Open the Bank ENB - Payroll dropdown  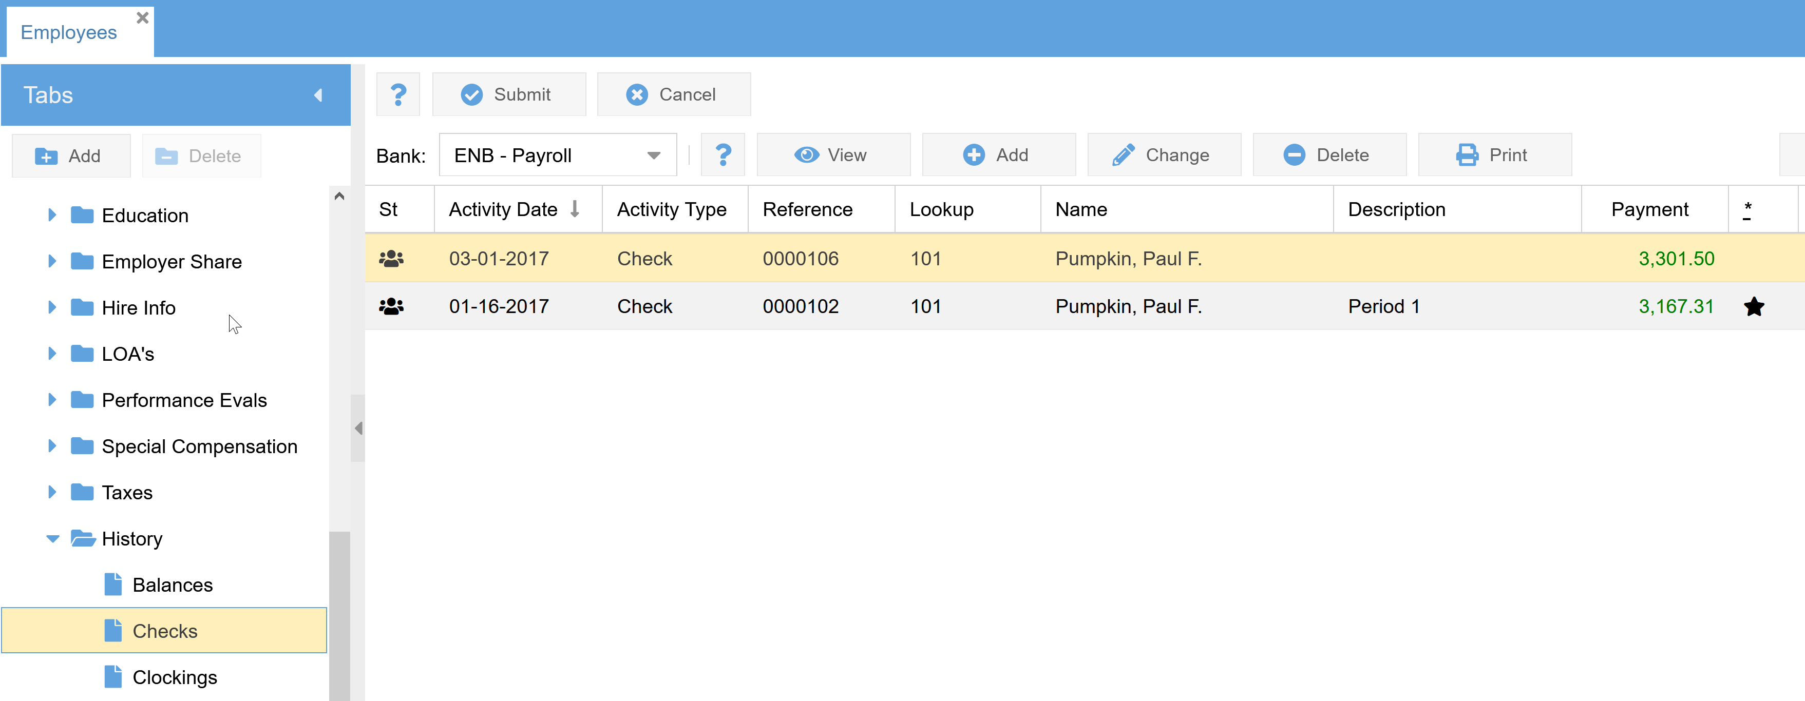click(x=653, y=155)
